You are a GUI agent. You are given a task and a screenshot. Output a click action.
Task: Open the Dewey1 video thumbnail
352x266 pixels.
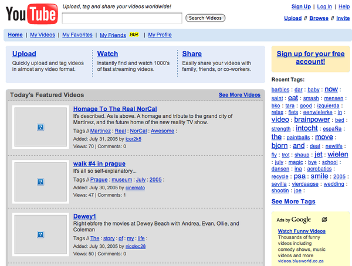coord(40,234)
